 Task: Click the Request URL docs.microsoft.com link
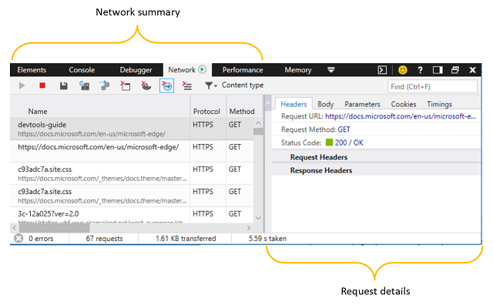pyautogui.click(x=401, y=116)
